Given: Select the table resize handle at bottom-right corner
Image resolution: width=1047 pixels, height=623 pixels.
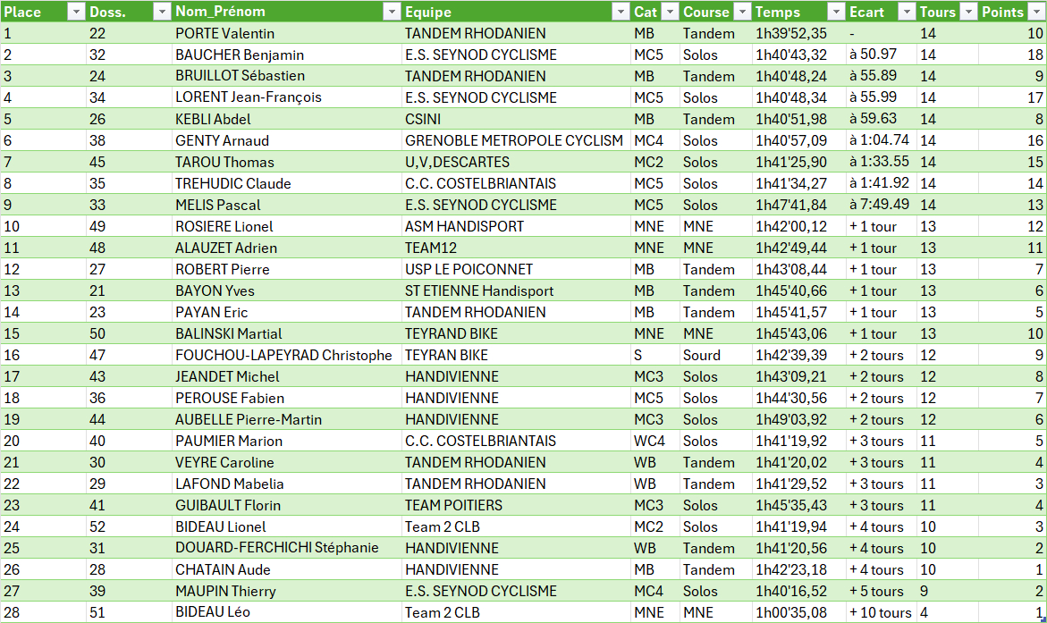Looking at the screenshot, I should click(1043, 619).
